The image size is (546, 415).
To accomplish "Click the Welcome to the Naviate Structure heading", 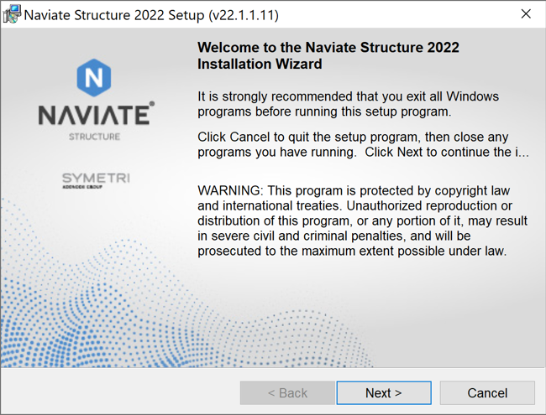I will click(328, 55).
